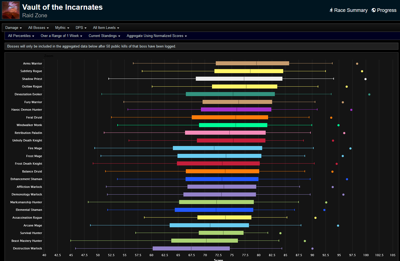Open the All Item Levels dropdown

coord(106,28)
